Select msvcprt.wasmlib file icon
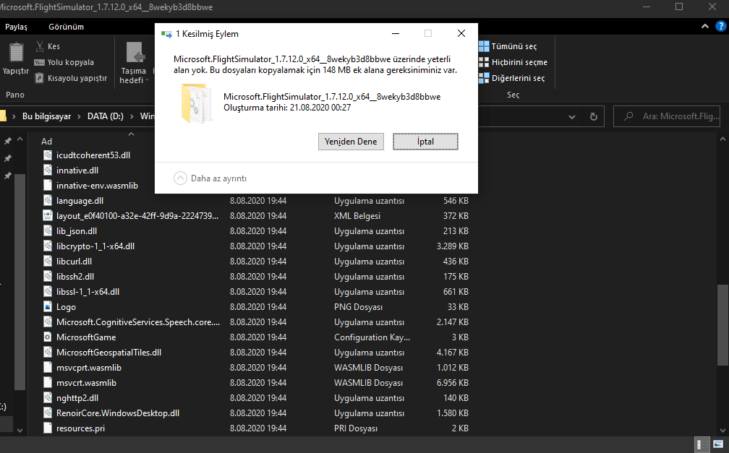The image size is (729, 453). pos(48,368)
